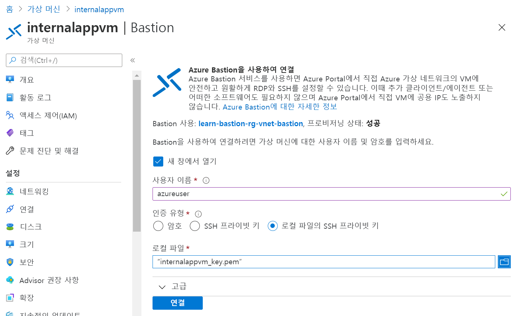Click the connect (연결) plug icon

coord(10,209)
